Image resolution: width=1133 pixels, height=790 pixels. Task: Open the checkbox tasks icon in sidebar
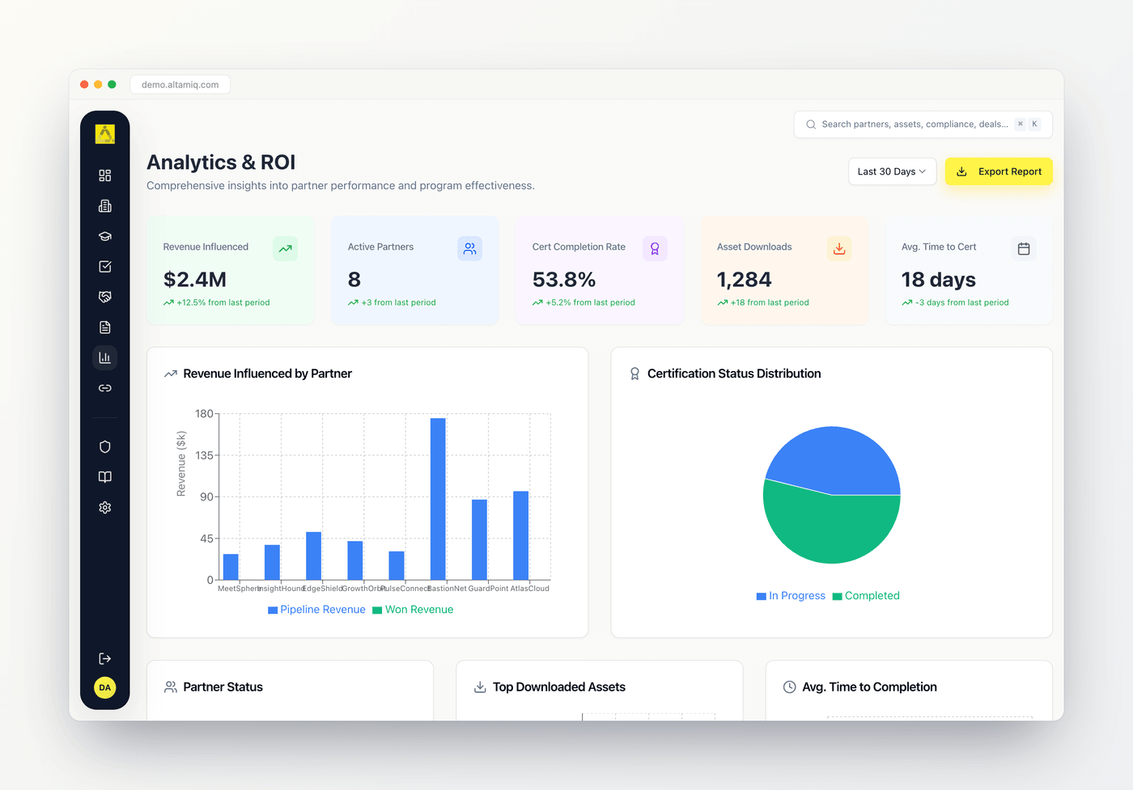click(x=105, y=267)
